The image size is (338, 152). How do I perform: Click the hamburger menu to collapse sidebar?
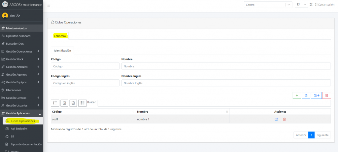point(49,6)
